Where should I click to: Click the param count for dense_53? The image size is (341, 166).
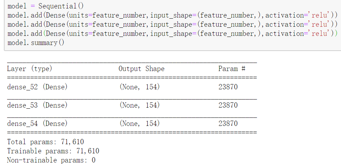tap(228, 105)
